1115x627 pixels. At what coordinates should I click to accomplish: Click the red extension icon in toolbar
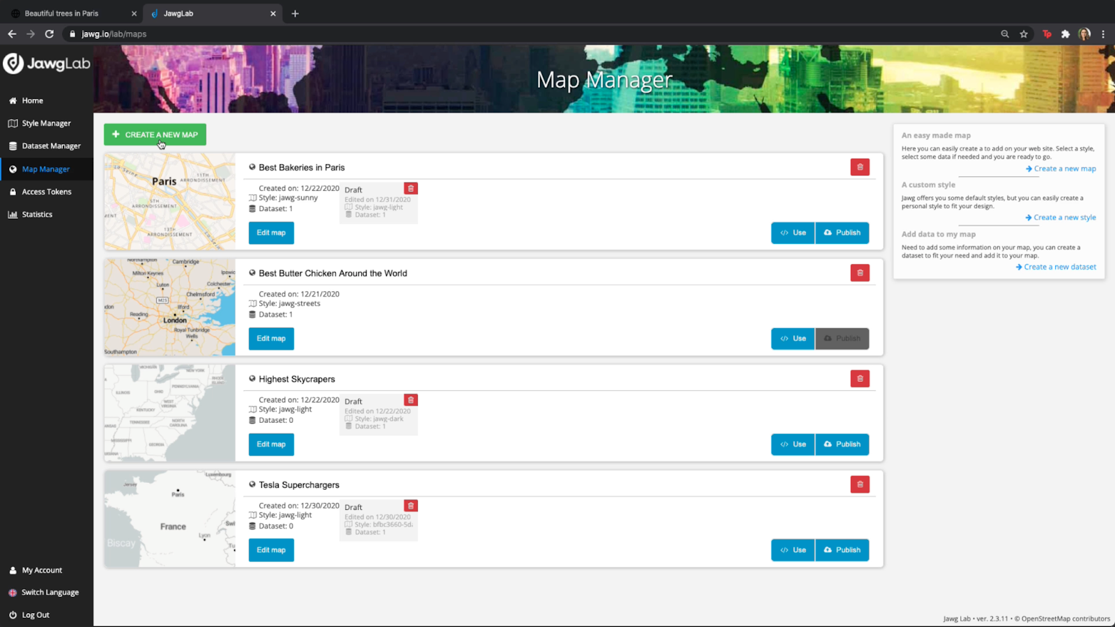(x=1047, y=33)
